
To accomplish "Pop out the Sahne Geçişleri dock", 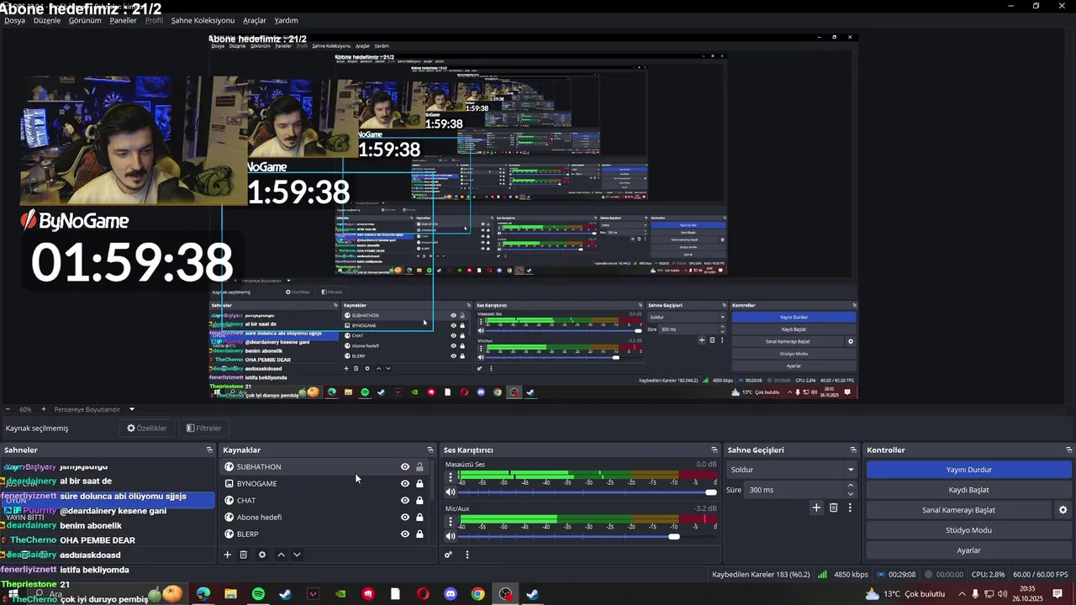I will pos(853,450).
